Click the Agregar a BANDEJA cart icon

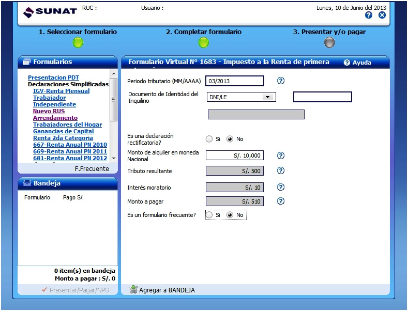point(133,289)
